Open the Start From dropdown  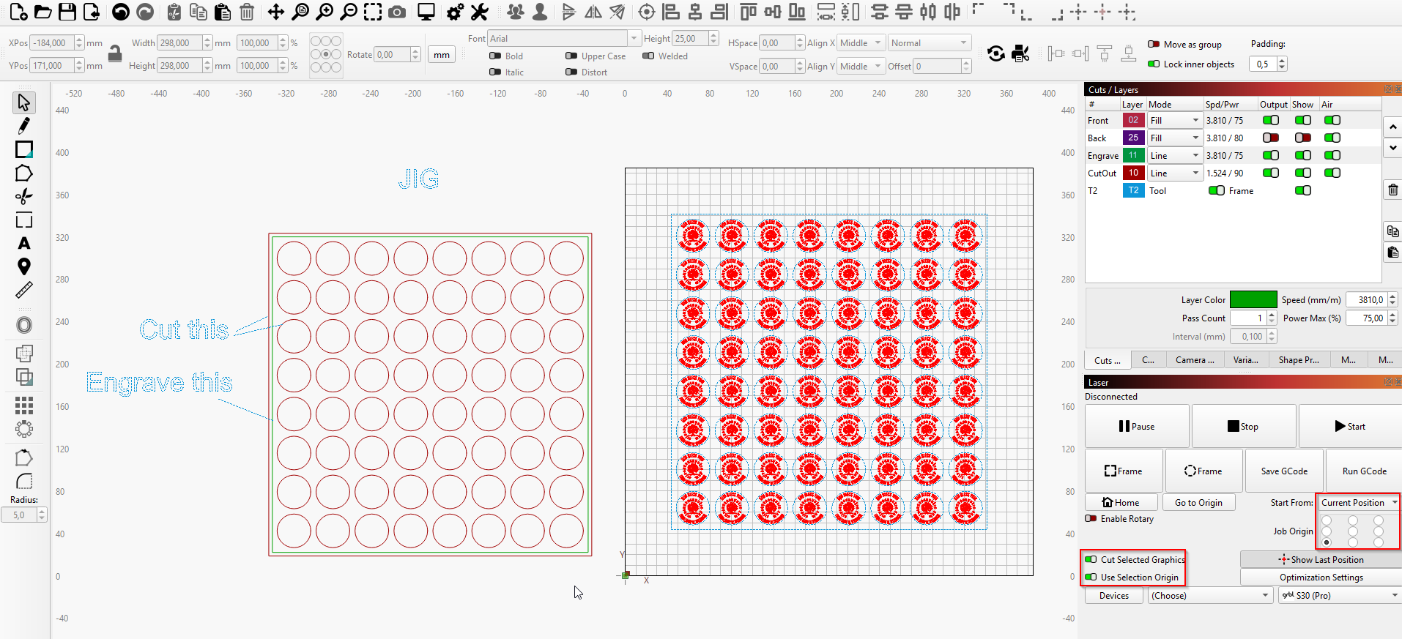tap(1358, 503)
